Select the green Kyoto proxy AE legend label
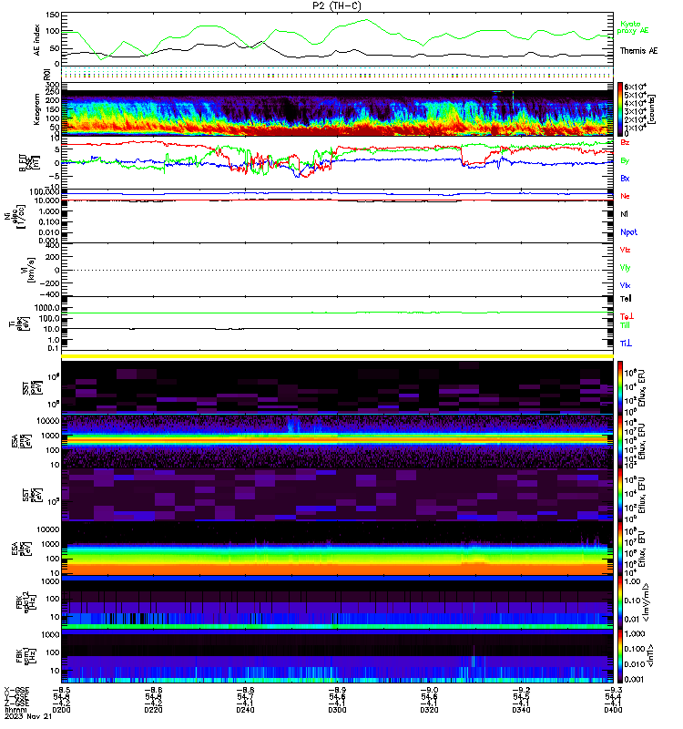The width and height of the screenshot is (683, 729). (x=632, y=27)
